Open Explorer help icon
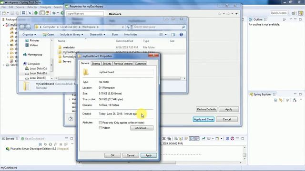Screen dimensions: 305x171 click(181, 35)
